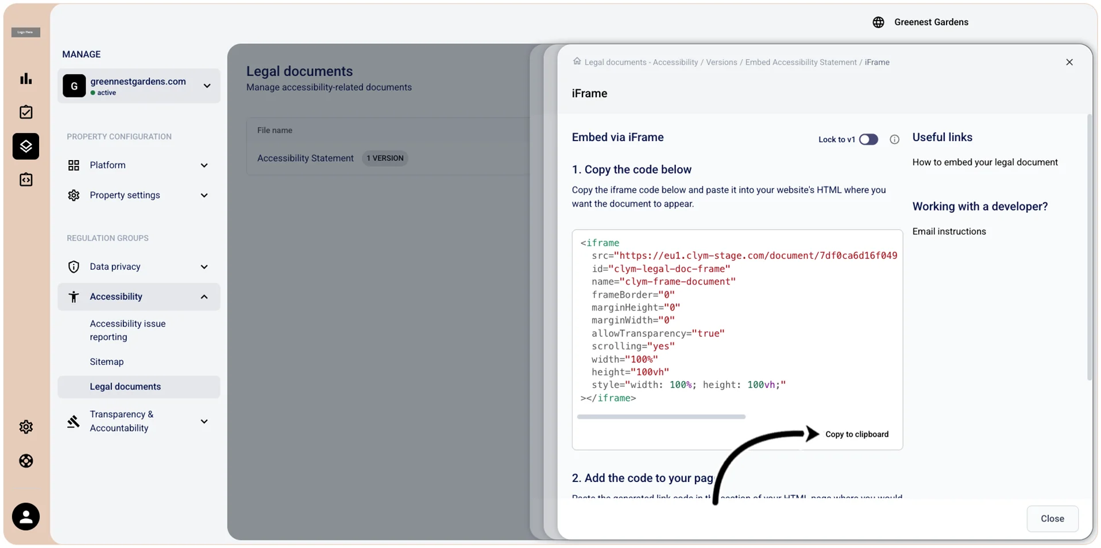Toggle the Lock to v1 switch
Screen dimensions: 1101x548
point(868,139)
